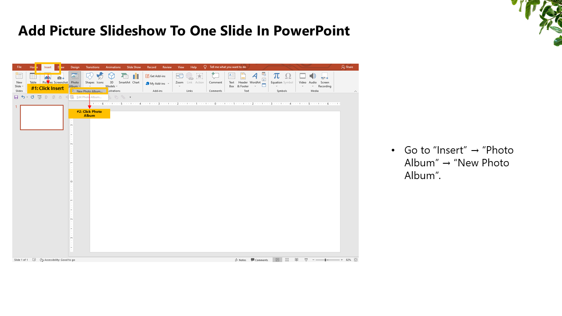Click the Undo arrow
This screenshot has width=562, height=316.
click(x=23, y=97)
